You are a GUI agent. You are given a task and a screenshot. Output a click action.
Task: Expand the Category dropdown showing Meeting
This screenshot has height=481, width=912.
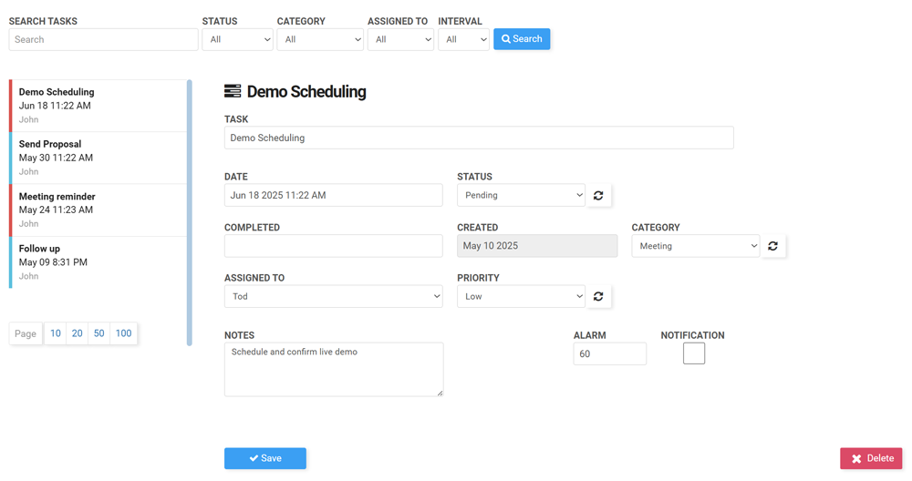[x=695, y=246]
